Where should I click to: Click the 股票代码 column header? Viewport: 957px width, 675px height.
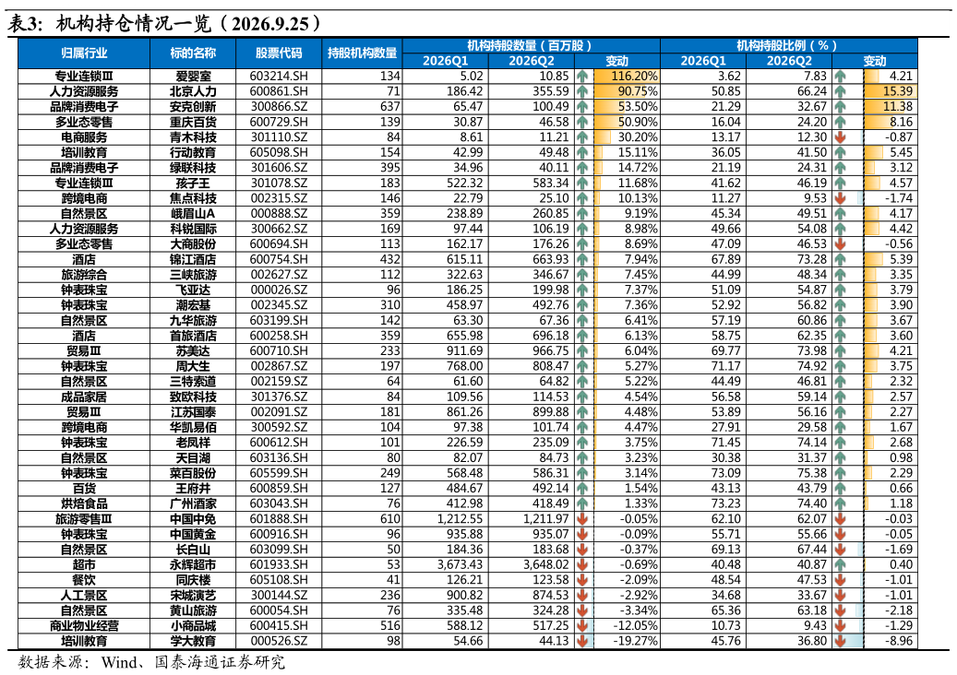(x=279, y=53)
